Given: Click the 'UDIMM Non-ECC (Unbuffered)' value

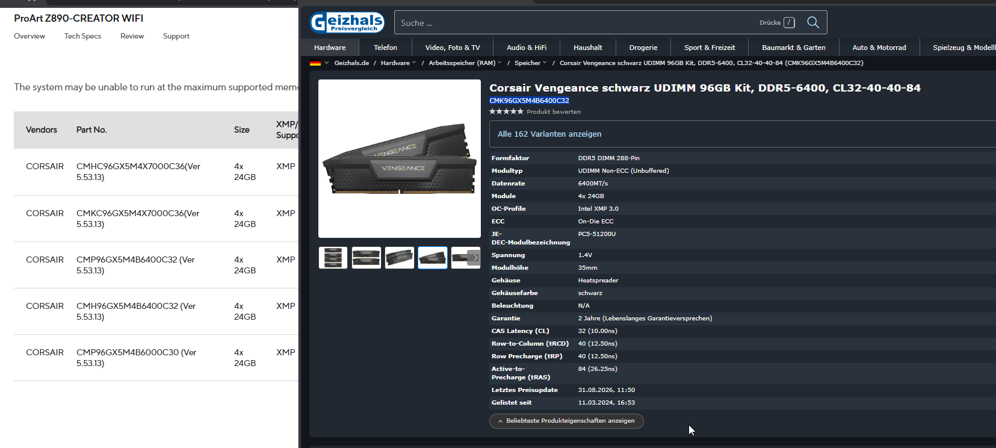Looking at the screenshot, I should click(x=623, y=171).
